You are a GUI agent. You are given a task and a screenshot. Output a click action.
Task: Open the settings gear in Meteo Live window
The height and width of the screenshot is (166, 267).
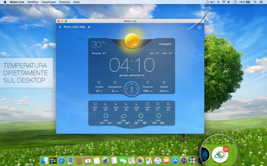click(x=199, y=27)
